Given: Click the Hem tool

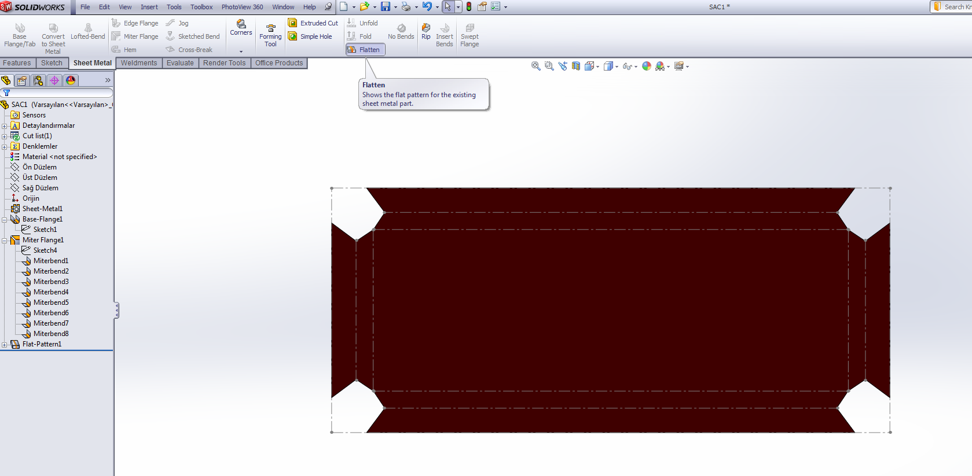Looking at the screenshot, I should pyautogui.click(x=124, y=50).
